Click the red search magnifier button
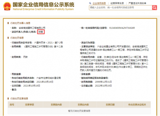 pyautogui.click(x=154, y=8)
